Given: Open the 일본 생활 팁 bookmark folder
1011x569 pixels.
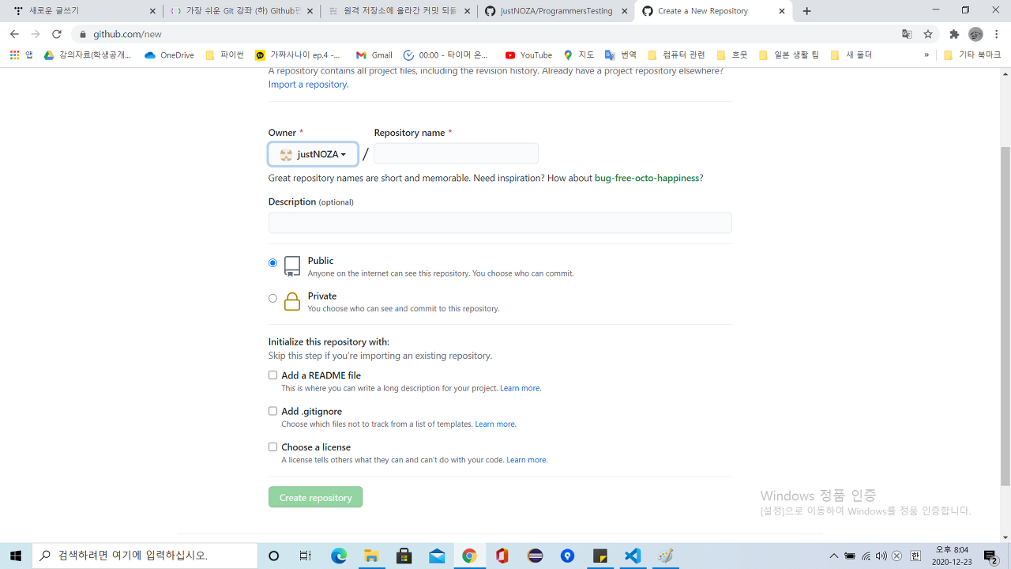Looking at the screenshot, I should pyautogui.click(x=788, y=55).
